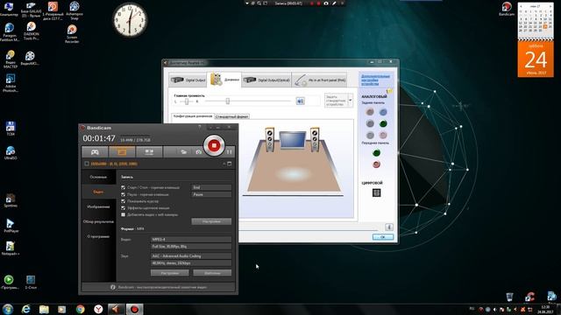
Task: Enable the add webcam overlay checkbox
Action: coord(123,214)
